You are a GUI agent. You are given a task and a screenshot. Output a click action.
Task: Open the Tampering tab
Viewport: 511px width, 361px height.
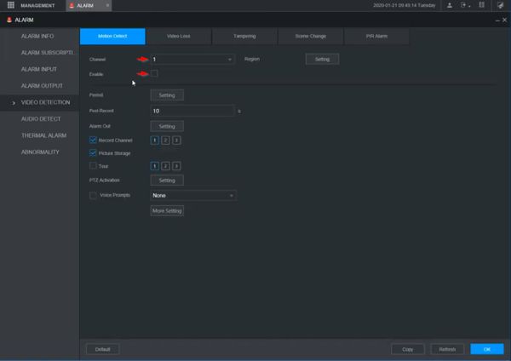(244, 36)
